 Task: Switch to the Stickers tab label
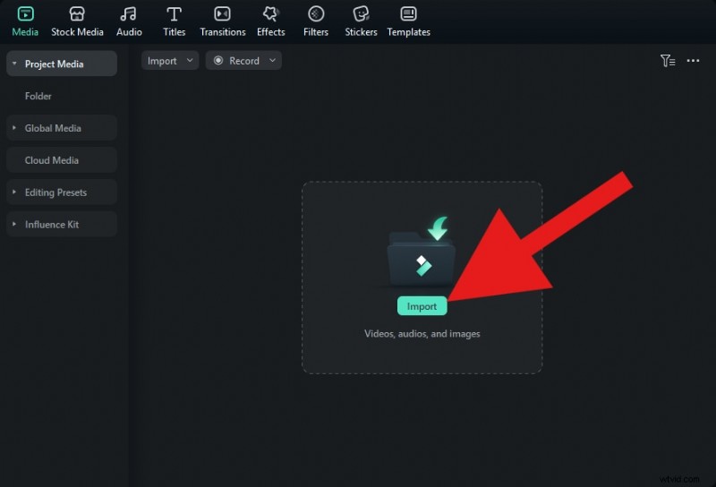[x=361, y=32]
